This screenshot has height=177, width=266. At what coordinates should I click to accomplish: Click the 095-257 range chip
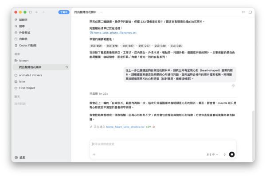click(144, 46)
